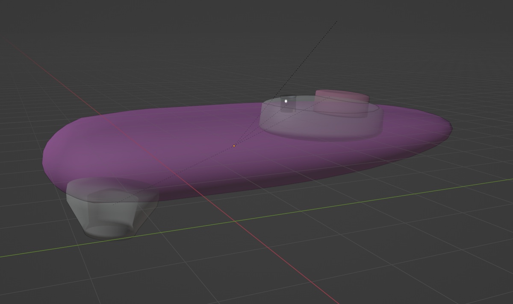Click the pointed right tip of the purple body
Image resolution: width=513 pixels, height=304 pixels.
450,126
